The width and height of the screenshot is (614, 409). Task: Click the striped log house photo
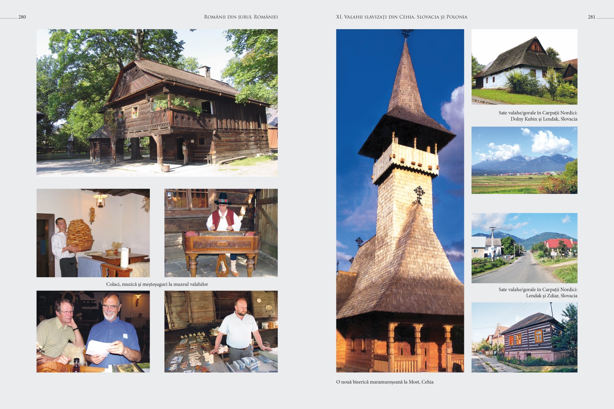click(524, 337)
